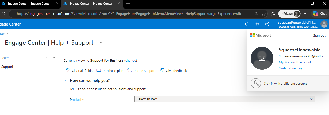This screenshot has height=115, width=329.
Task: Select the Support item in the sidebar
Action: click(x=7, y=67)
